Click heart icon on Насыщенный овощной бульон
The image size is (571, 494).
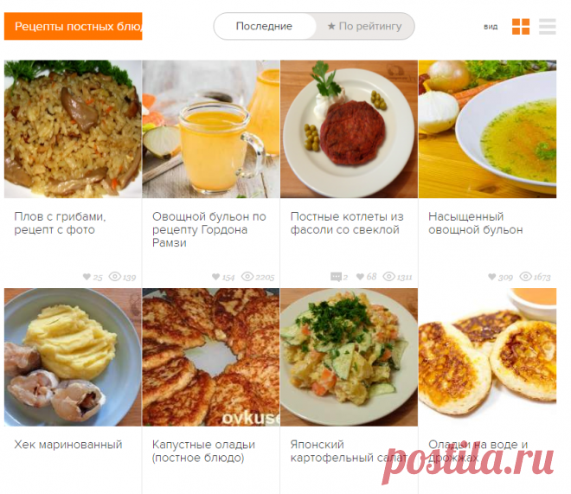[x=491, y=277]
